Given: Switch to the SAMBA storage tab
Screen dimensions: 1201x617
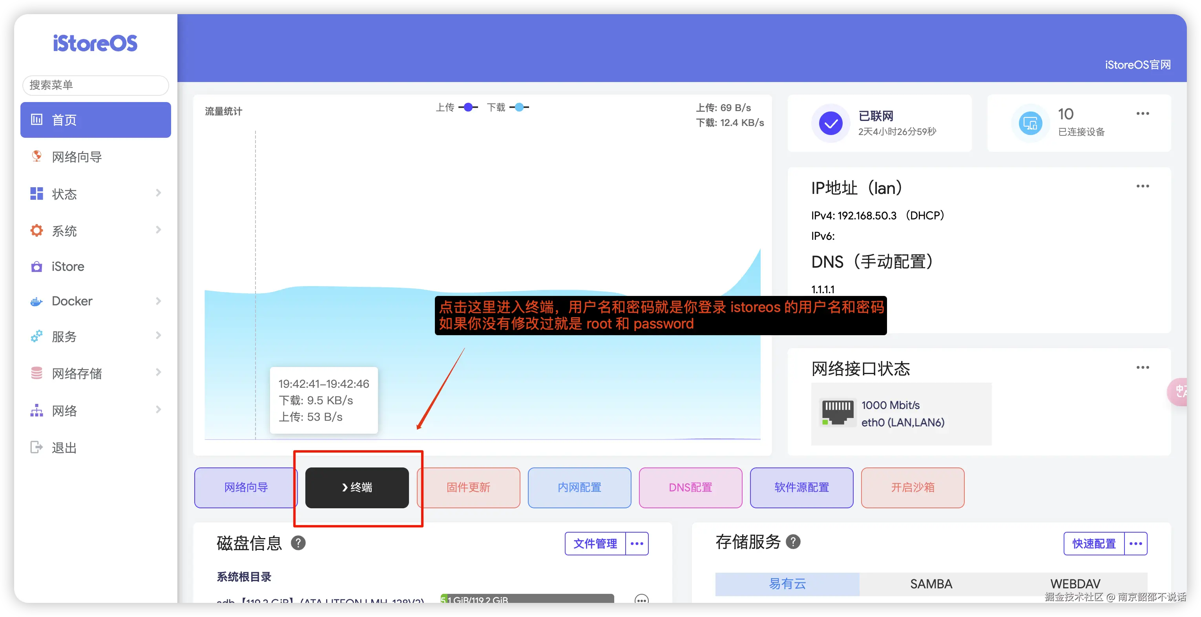Looking at the screenshot, I should pos(931,583).
